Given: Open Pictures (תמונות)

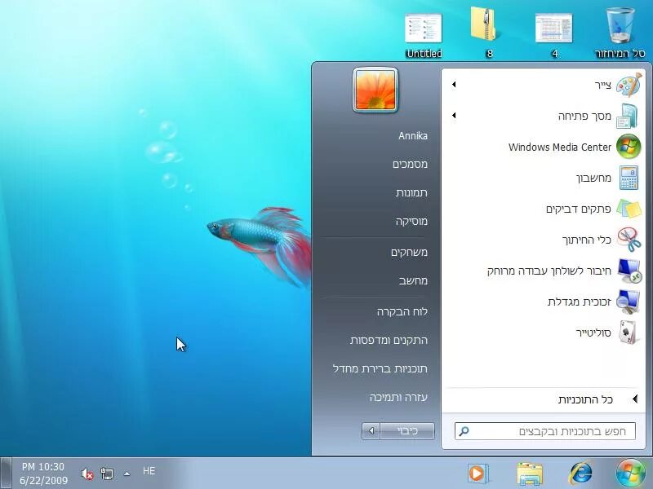Looking at the screenshot, I should coord(411,192).
